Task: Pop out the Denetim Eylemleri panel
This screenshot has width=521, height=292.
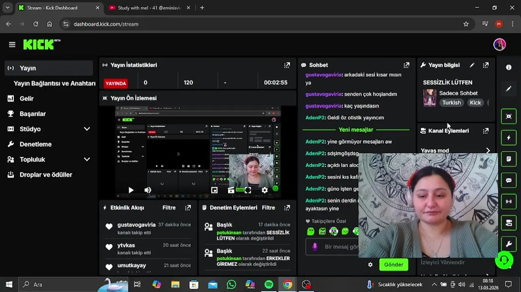Action: [287, 208]
